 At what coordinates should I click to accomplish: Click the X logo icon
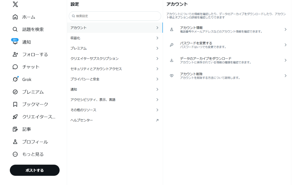pyautogui.click(x=15, y=4)
